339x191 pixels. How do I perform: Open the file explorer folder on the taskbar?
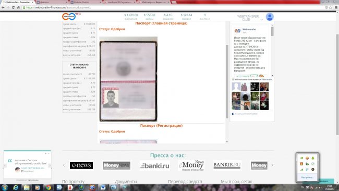27,187
